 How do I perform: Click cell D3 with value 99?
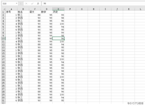tap(47, 18)
